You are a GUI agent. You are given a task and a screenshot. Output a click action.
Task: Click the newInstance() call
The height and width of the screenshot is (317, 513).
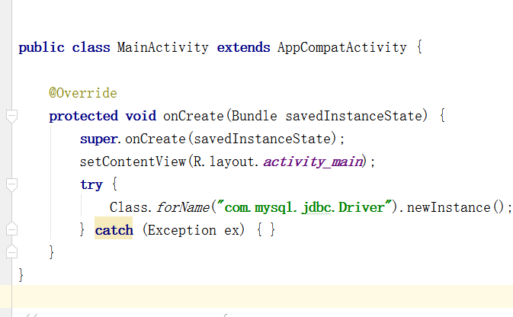coord(455,208)
